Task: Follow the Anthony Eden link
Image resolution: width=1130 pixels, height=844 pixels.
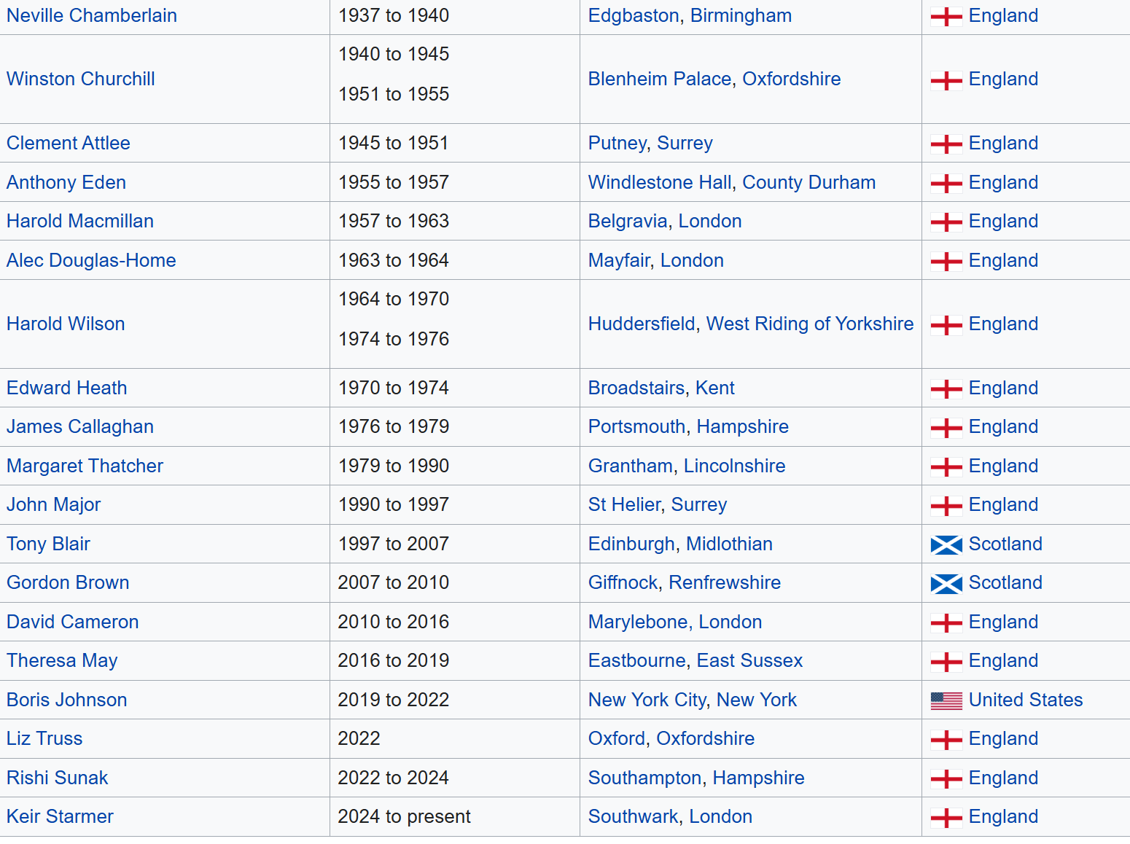Action: (x=66, y=183)
